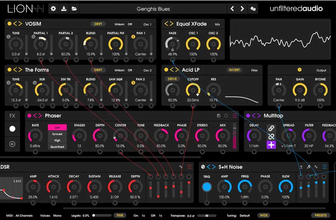Click the S icon next to PAN 2
336x220 pixels.
133,83
